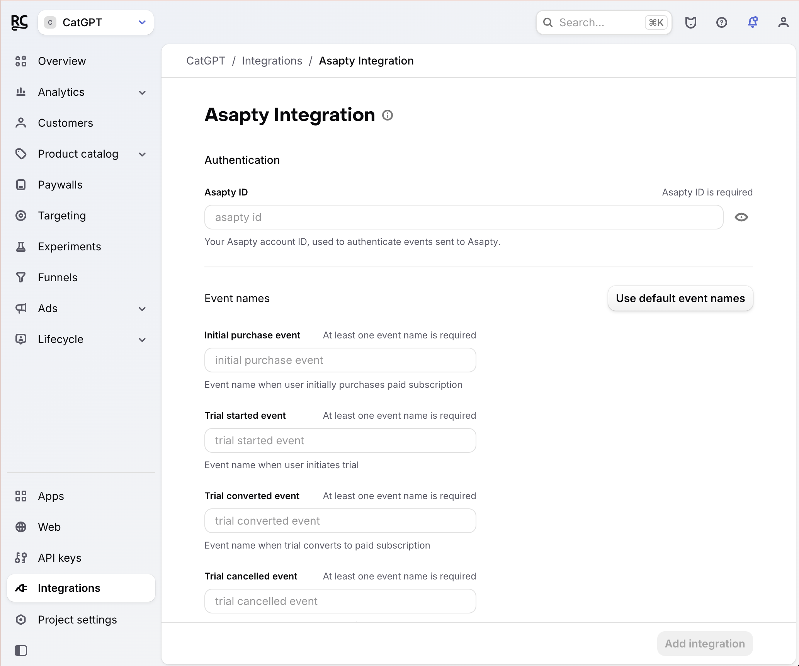This screenshot has height=666, width=799.
Task: Click the Lifecycle chat icon
Action: pyautogui.click(x=21, y=339)
